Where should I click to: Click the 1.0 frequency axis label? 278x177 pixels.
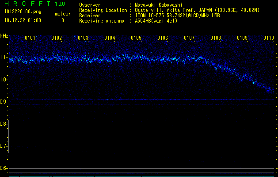click(x=4, y=80)
